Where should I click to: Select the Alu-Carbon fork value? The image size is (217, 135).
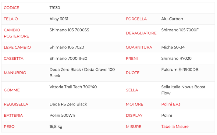[172, 19]
